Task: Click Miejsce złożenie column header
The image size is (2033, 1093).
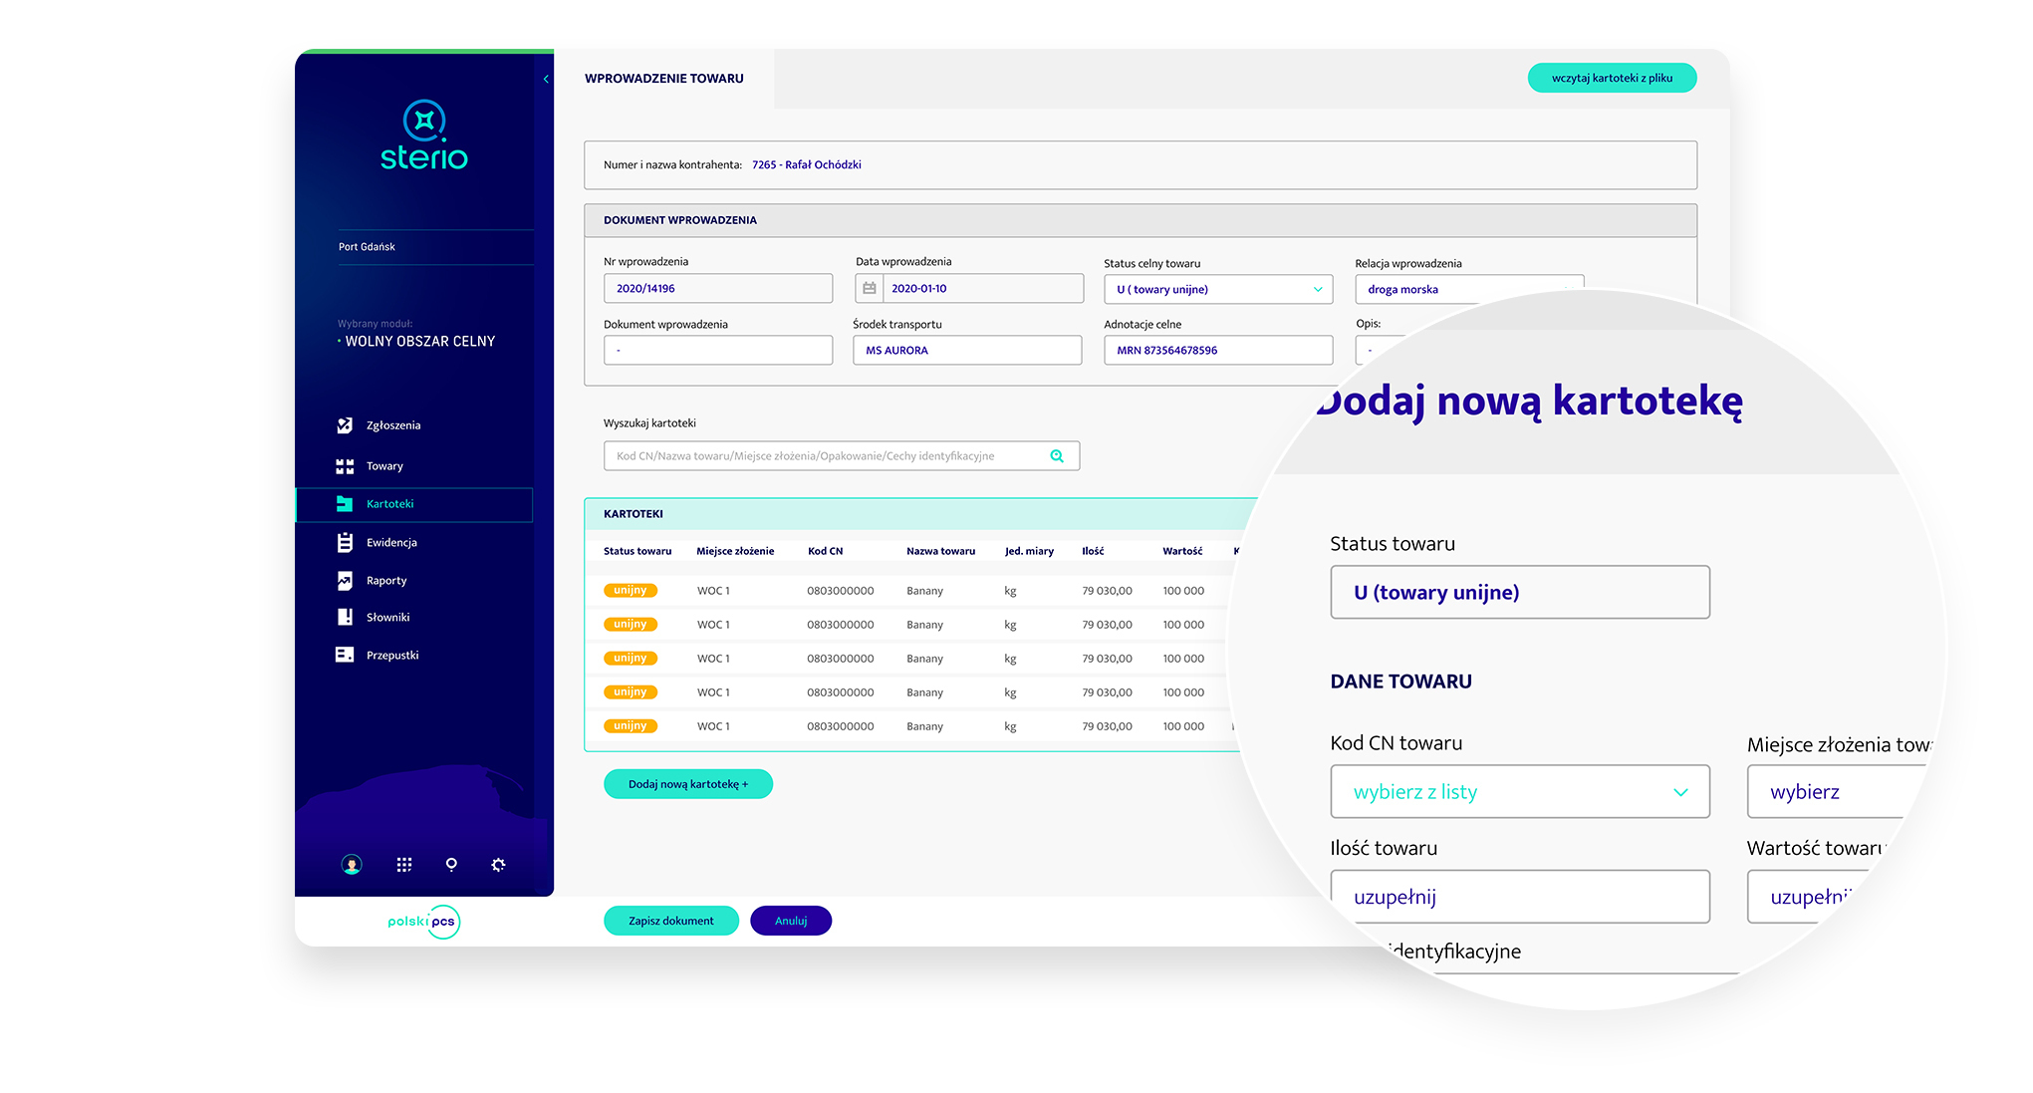Action: coord(735,551)
